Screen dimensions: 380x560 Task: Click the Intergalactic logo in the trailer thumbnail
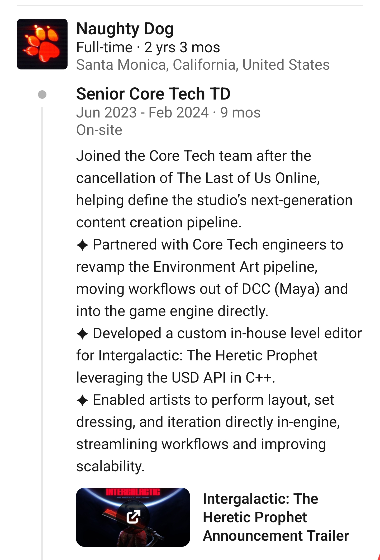click(x=133, y=492)
